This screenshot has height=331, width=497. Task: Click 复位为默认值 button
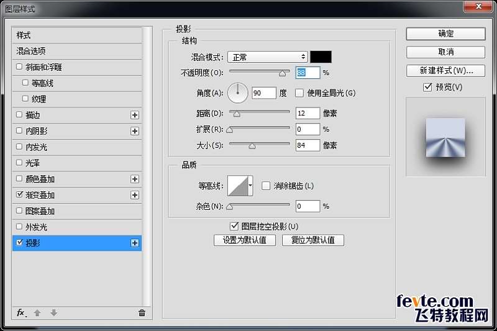click(313, 240)
